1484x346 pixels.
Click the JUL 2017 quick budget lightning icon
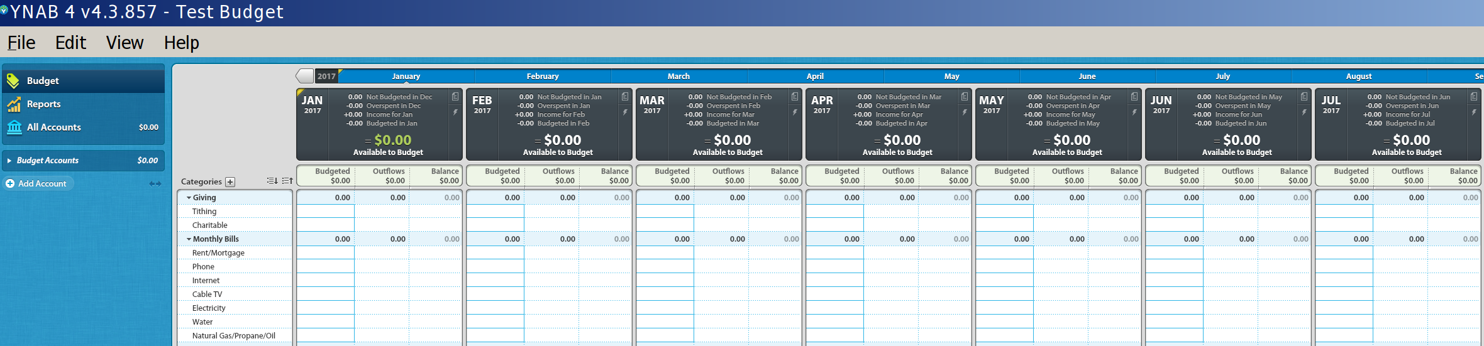click(x=1474, y=112)
